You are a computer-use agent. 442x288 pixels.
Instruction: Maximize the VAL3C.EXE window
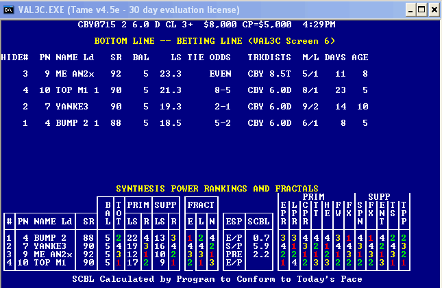click(421, 10)
